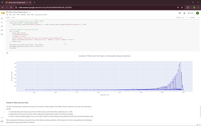Close the Library Data Analysis browser tab
The width and height of the screenshot is (201, 126).
click(x=30, y=2)
